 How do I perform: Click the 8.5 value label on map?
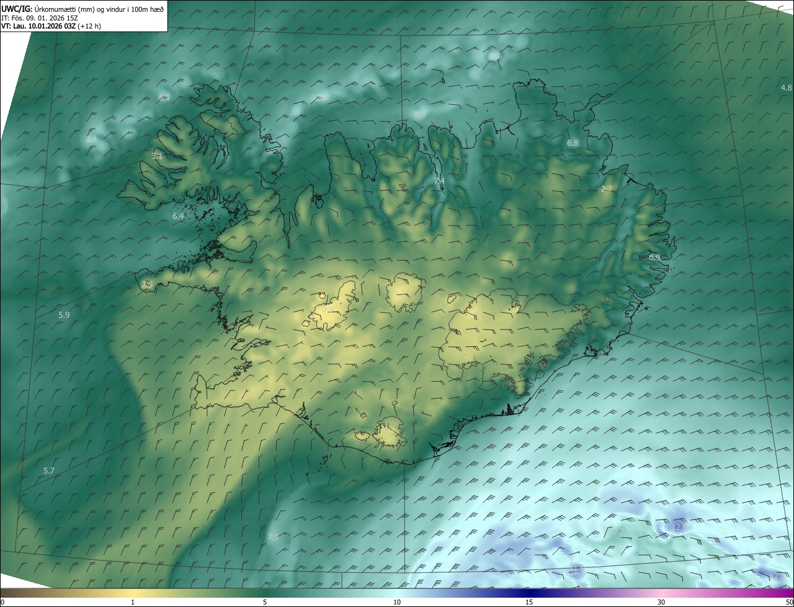coord(420,114)
